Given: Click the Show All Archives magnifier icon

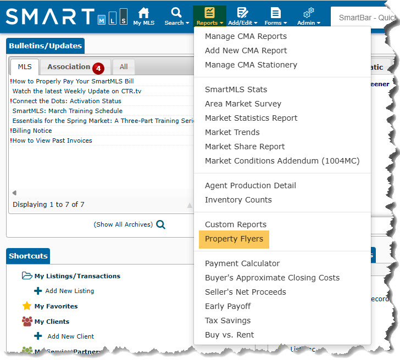Looking at the screenshot, I should coord(160,224).
